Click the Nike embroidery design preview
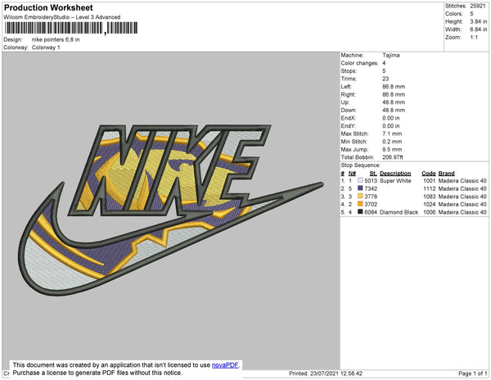The width and height of the screenshot is (491, 380). [171, 210]
